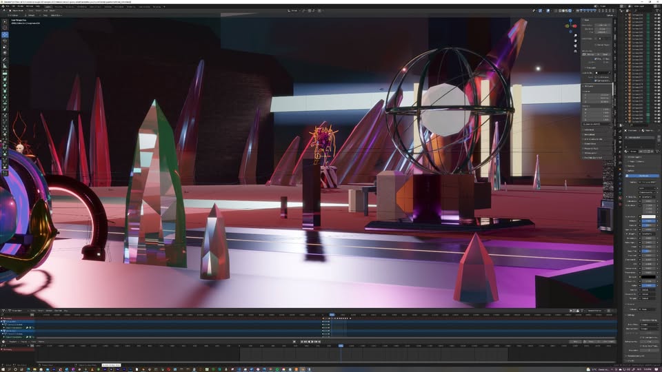Switch viewport to wireframe shading
The image size is (662, 372).
(x=560, y=10)
